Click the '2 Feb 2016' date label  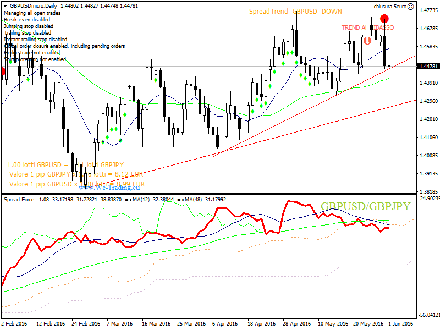pos(14,324)
